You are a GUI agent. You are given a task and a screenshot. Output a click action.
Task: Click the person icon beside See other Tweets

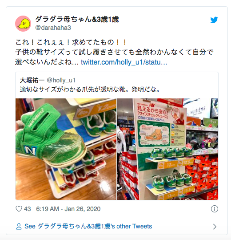[19, 226]
